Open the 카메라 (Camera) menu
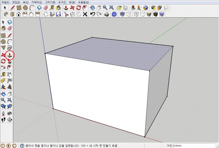This screenshot has width=219, height=148. pyautogui.click(x=37, y=2)
